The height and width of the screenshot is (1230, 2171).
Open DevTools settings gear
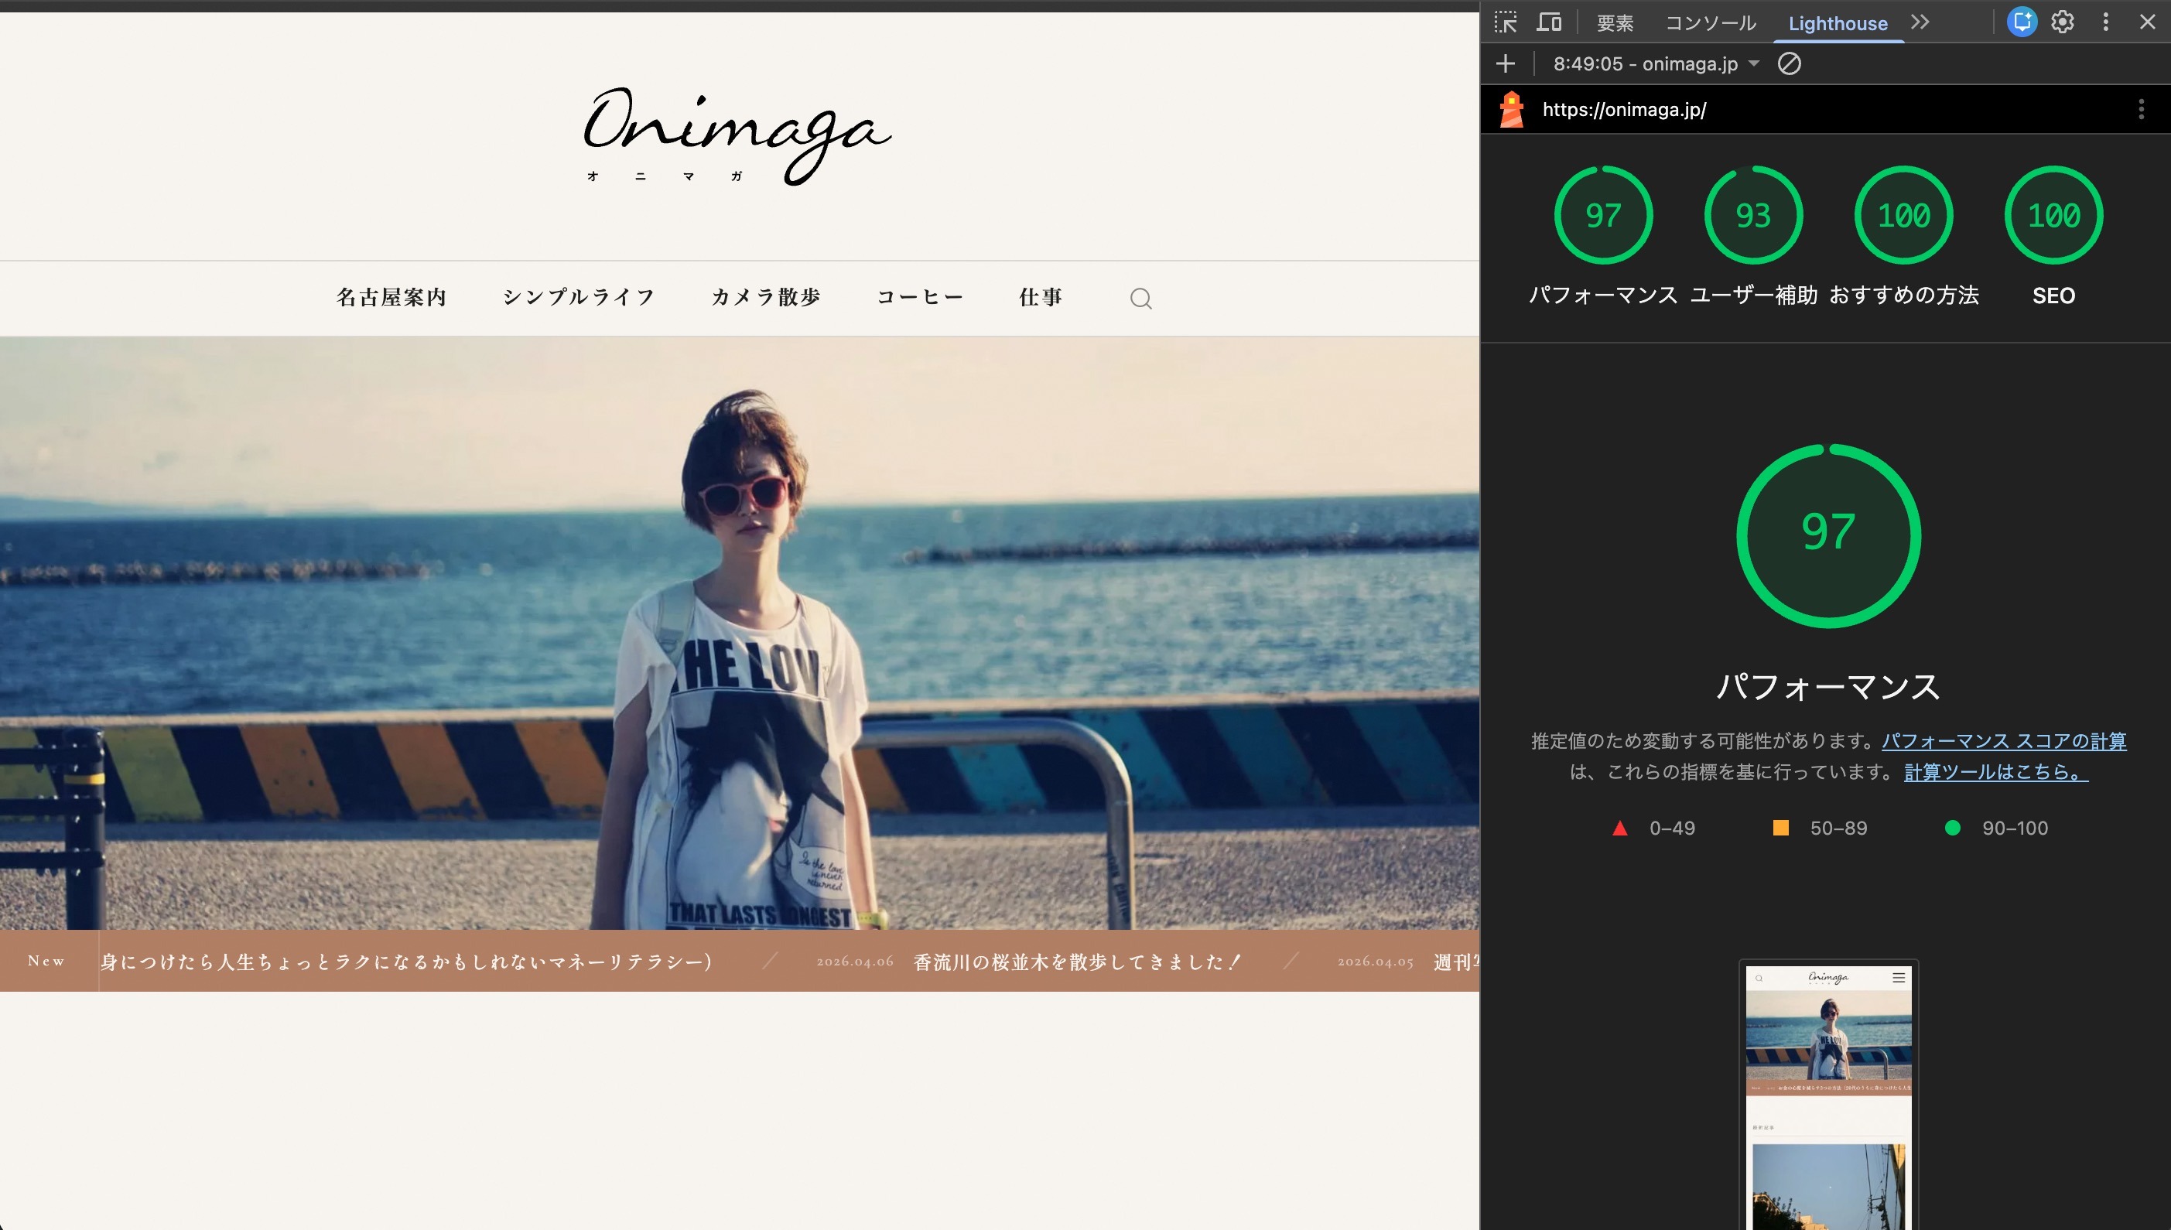pos(2062,22)
